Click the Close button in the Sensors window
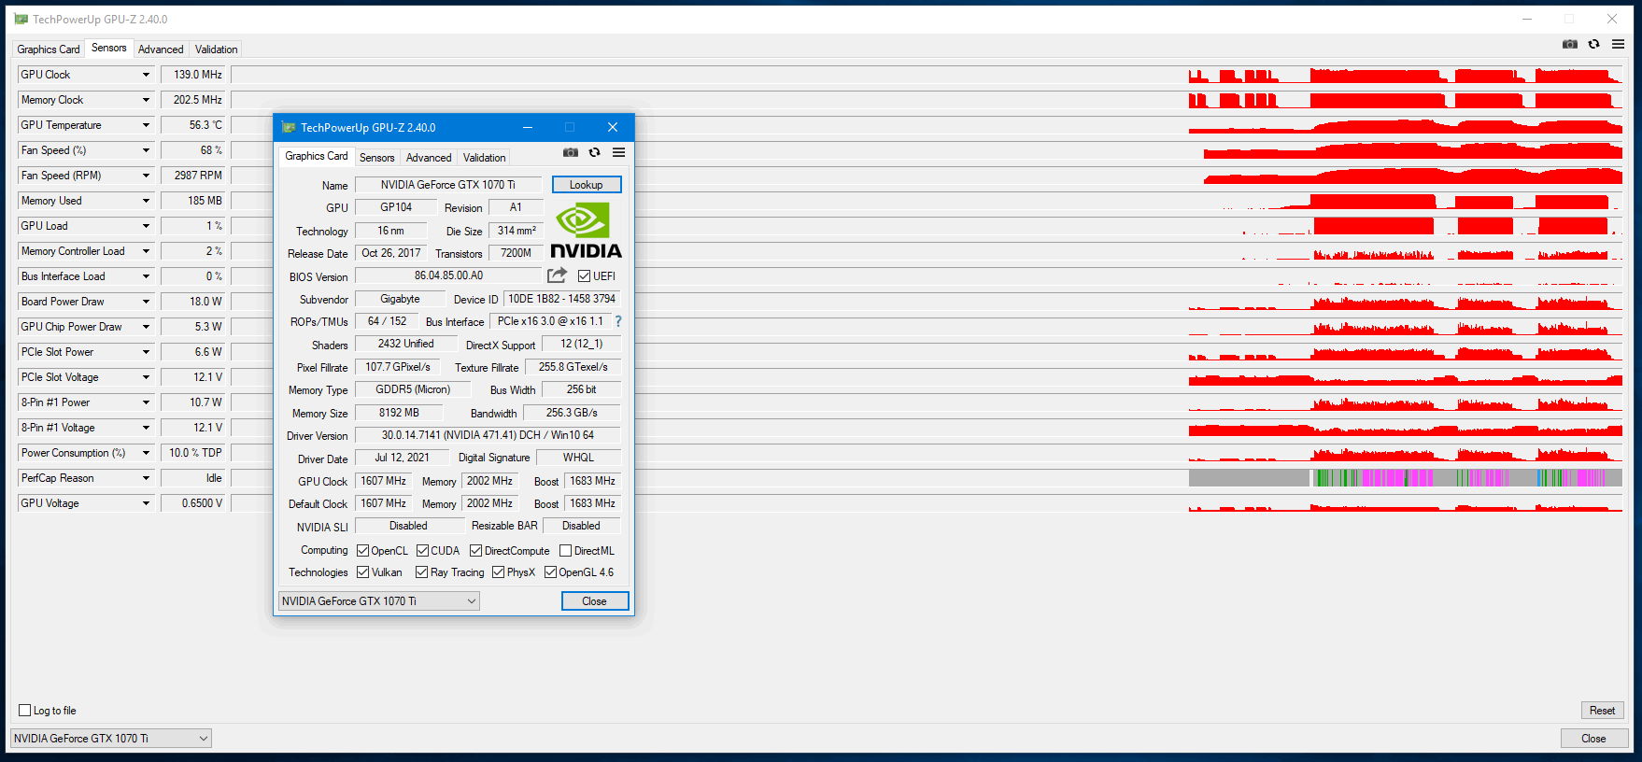This screenshot has height=762, width=1642. (1593, 738)
